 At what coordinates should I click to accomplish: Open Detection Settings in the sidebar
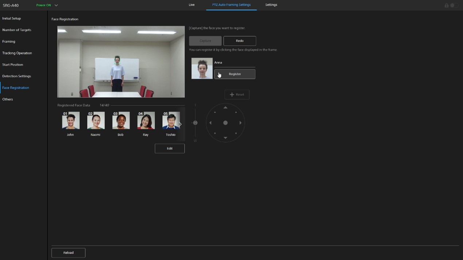coord(16,76)
